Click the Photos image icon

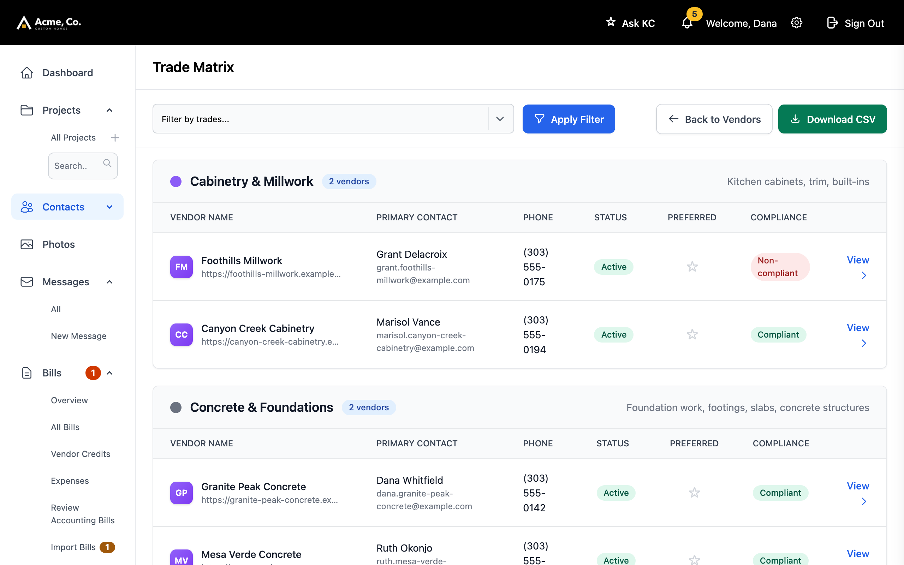tap(27, 244)
